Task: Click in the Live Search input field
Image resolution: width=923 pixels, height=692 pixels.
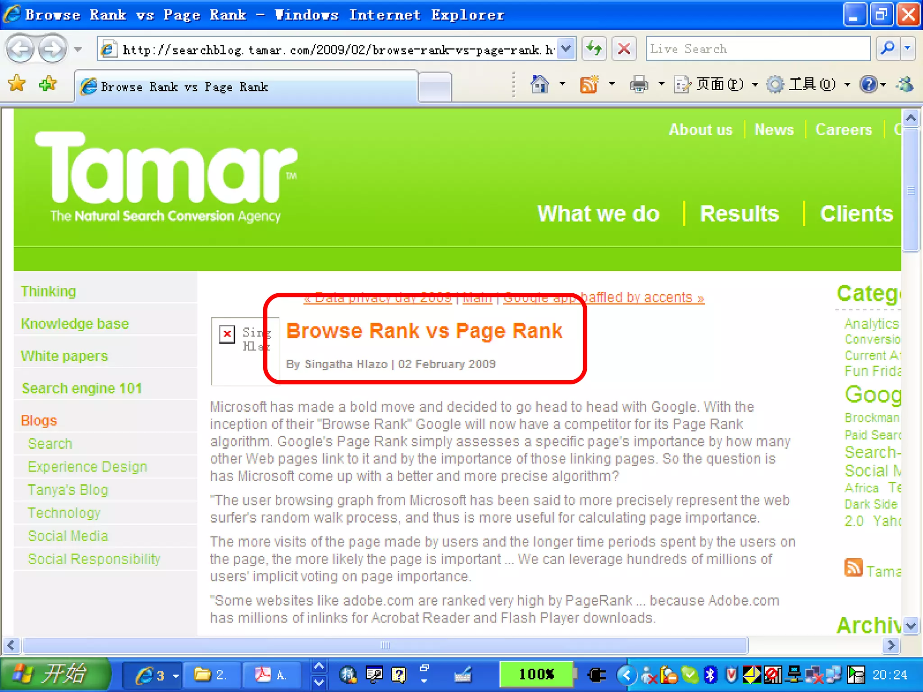Action: (x=757, y=49)
